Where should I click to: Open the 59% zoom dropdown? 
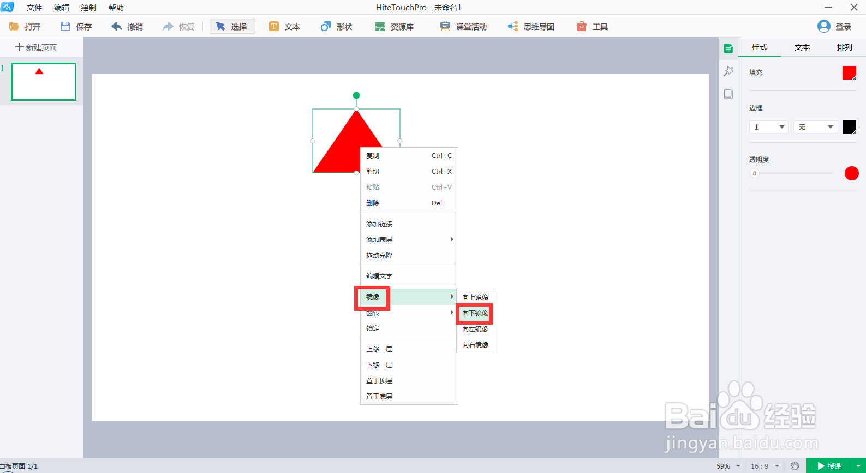coord(728,466)
